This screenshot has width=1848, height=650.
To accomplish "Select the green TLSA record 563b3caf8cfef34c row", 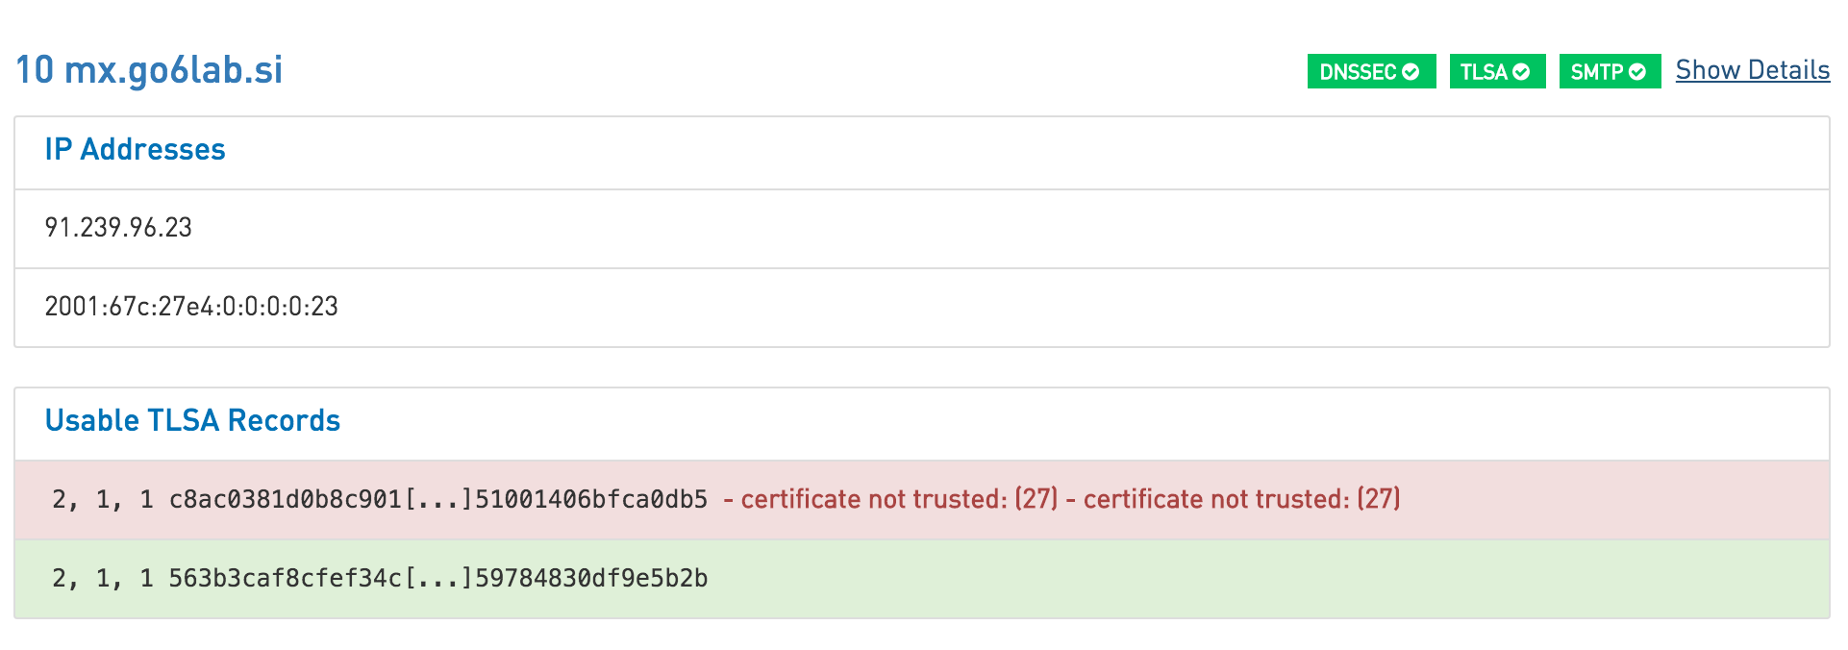I will tap(922, 579).
